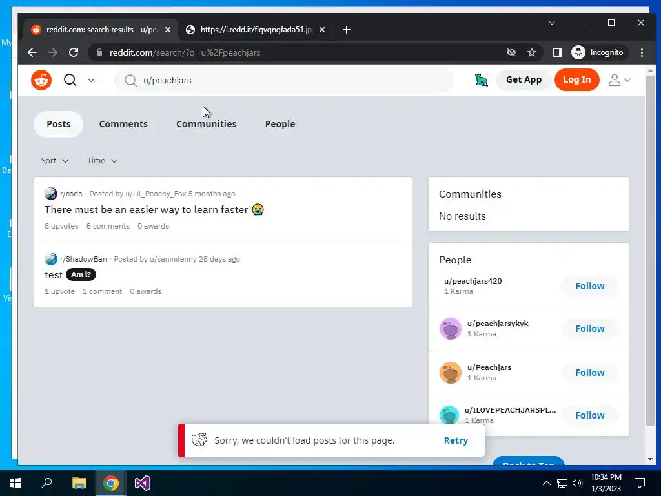Follow u/Peachjars
Viewport: 661px width, 496px height.
590,373
